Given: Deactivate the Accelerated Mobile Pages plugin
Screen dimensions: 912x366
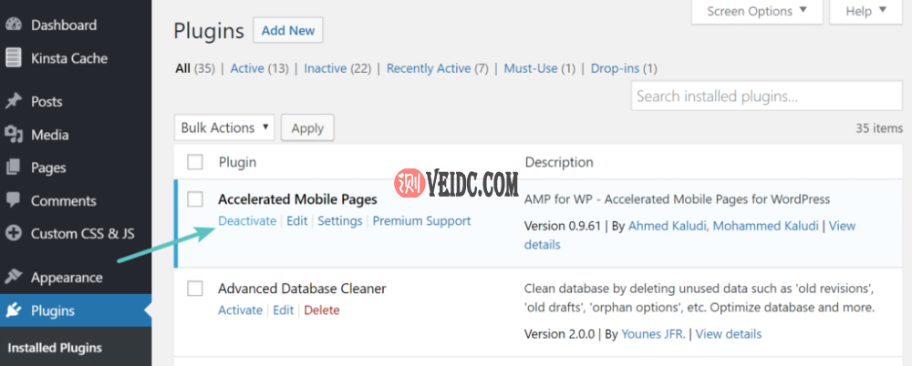Looking at the screenshot, I should tap(246, 221).
